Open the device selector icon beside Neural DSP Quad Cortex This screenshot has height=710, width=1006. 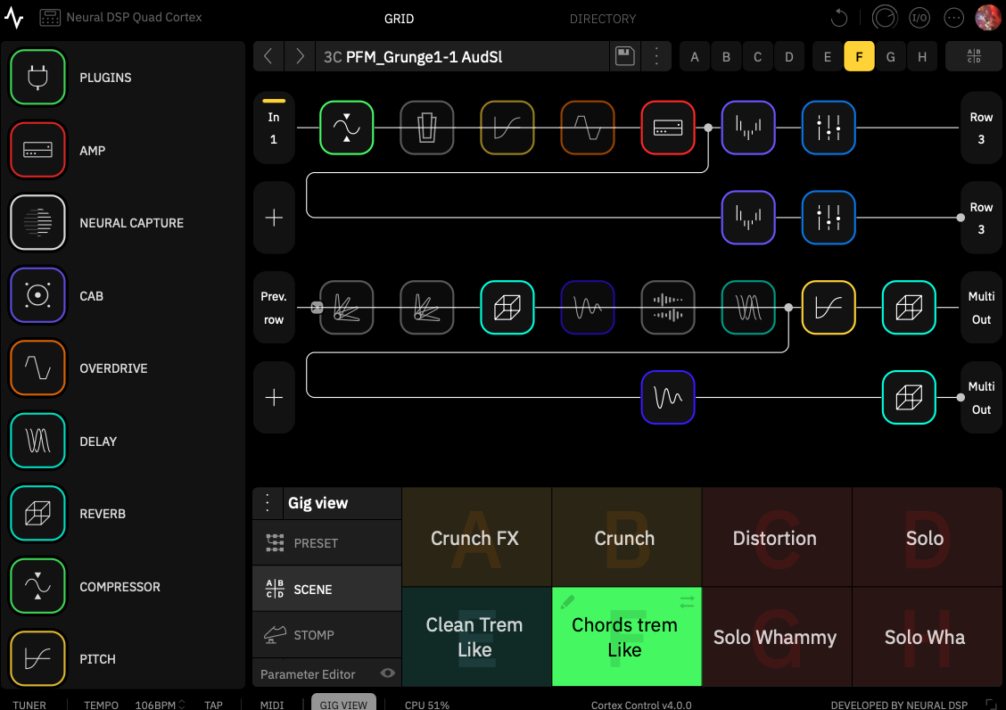pos(50,18)
